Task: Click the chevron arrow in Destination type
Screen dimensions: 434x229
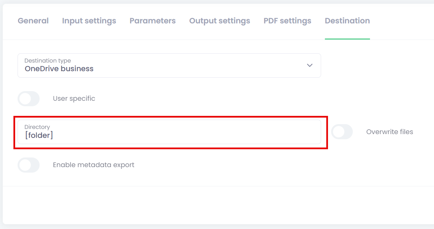Action: (310, 65)
